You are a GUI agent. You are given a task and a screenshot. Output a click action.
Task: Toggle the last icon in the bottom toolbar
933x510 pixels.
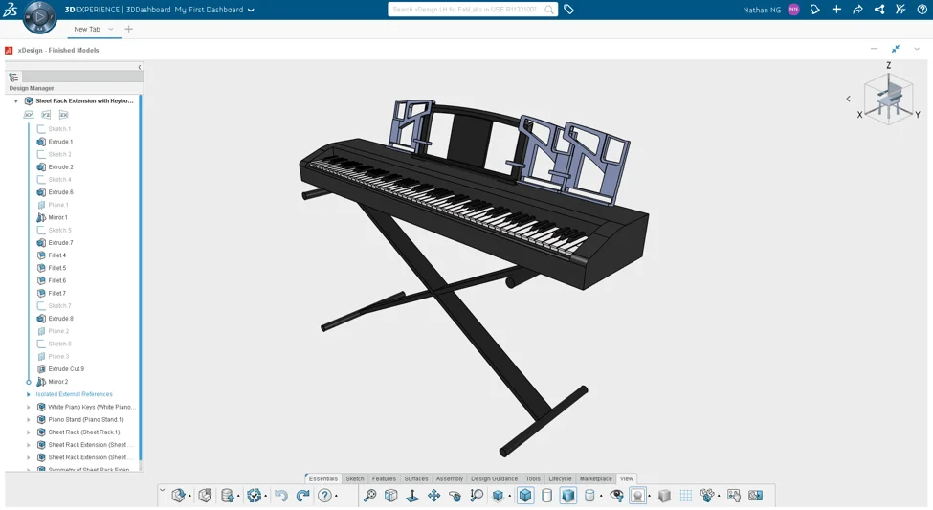click(755, 495)
